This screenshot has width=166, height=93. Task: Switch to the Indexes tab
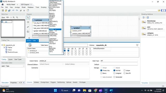click(x=36, y=82)
